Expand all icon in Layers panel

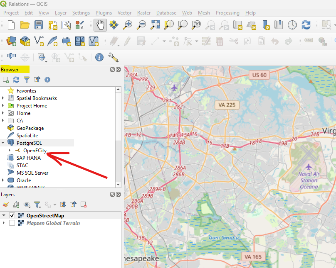coord(63,205)
